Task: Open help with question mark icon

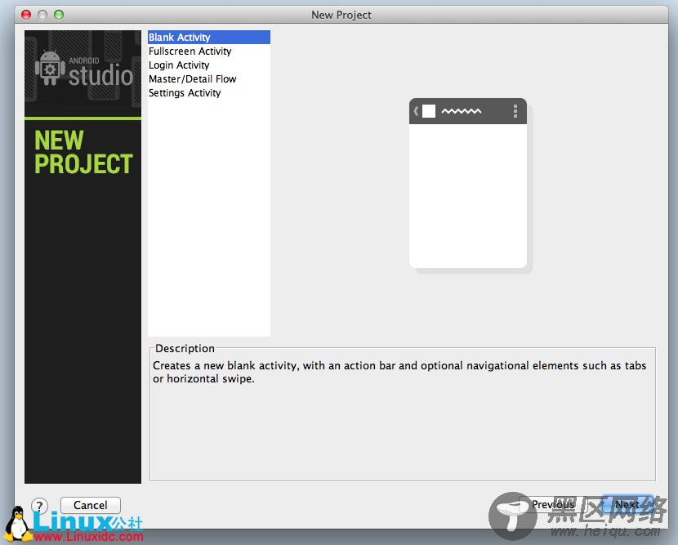Action: (39, 505)
